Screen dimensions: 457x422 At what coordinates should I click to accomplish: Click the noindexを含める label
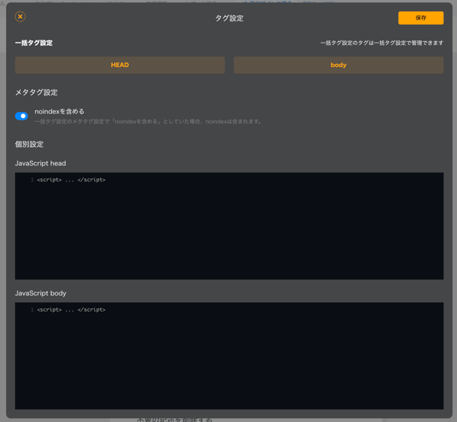(59, 111)
